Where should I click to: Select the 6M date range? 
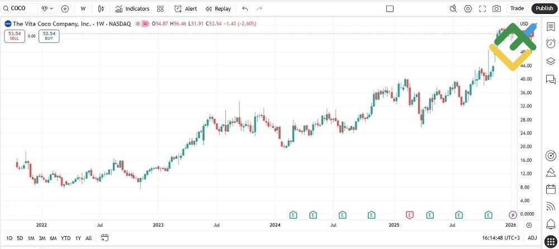pos(53,238)
